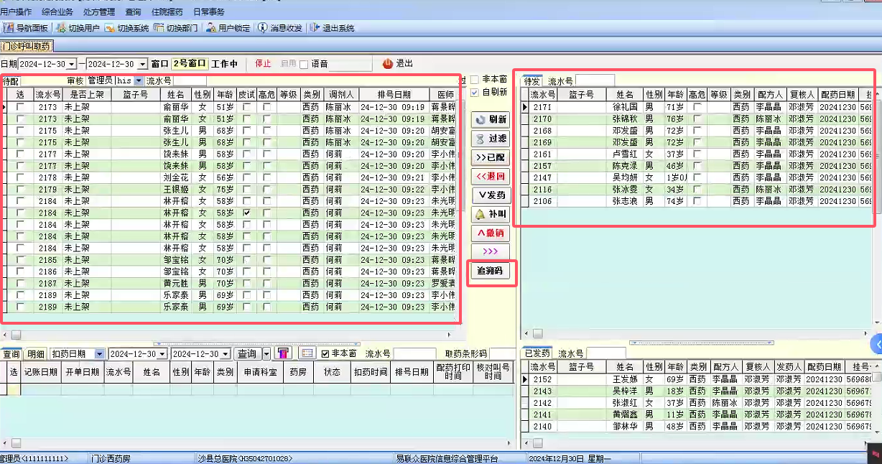
Task: Select row 2152 王发燃 in 已发药 table
Action: point(697,379)
